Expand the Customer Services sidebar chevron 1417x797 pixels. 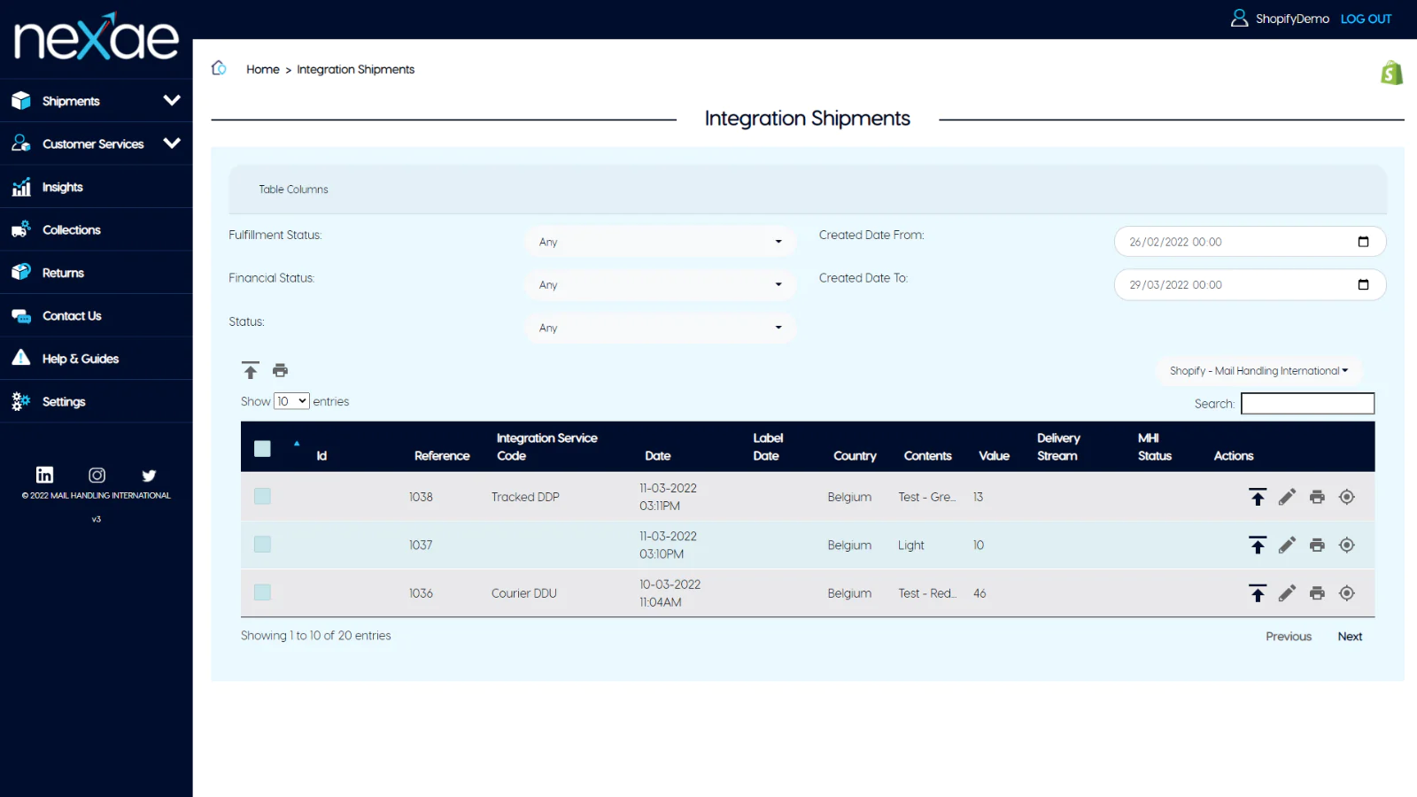pos(172,143)
